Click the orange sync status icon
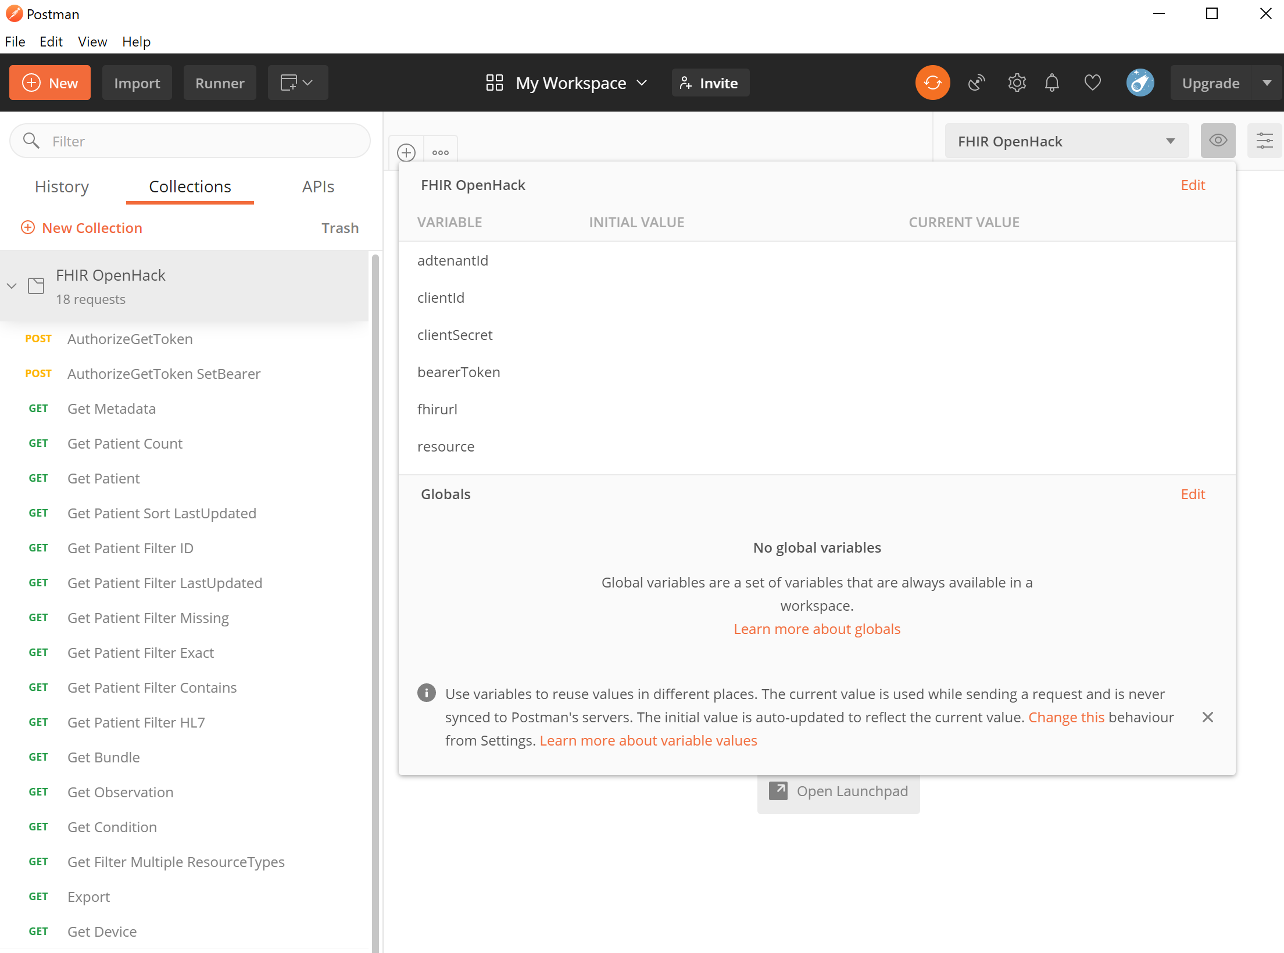This screenshot has width=1284, height=953. pos(932,83)
